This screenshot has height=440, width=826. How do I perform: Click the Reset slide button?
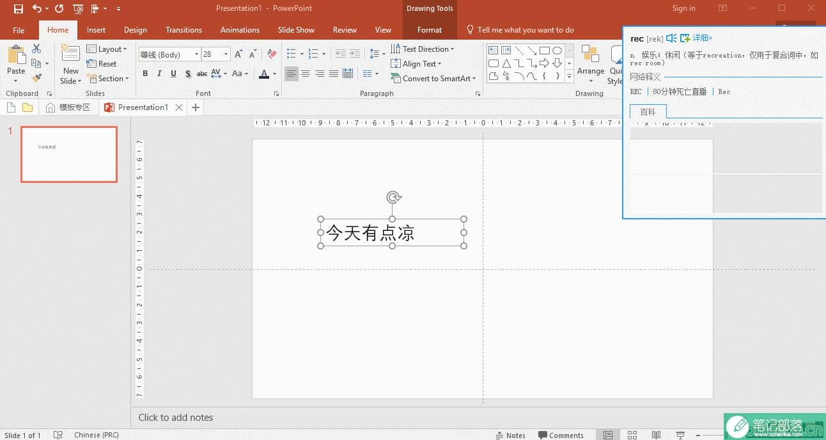pyautogui.click(x=102, y=64)
